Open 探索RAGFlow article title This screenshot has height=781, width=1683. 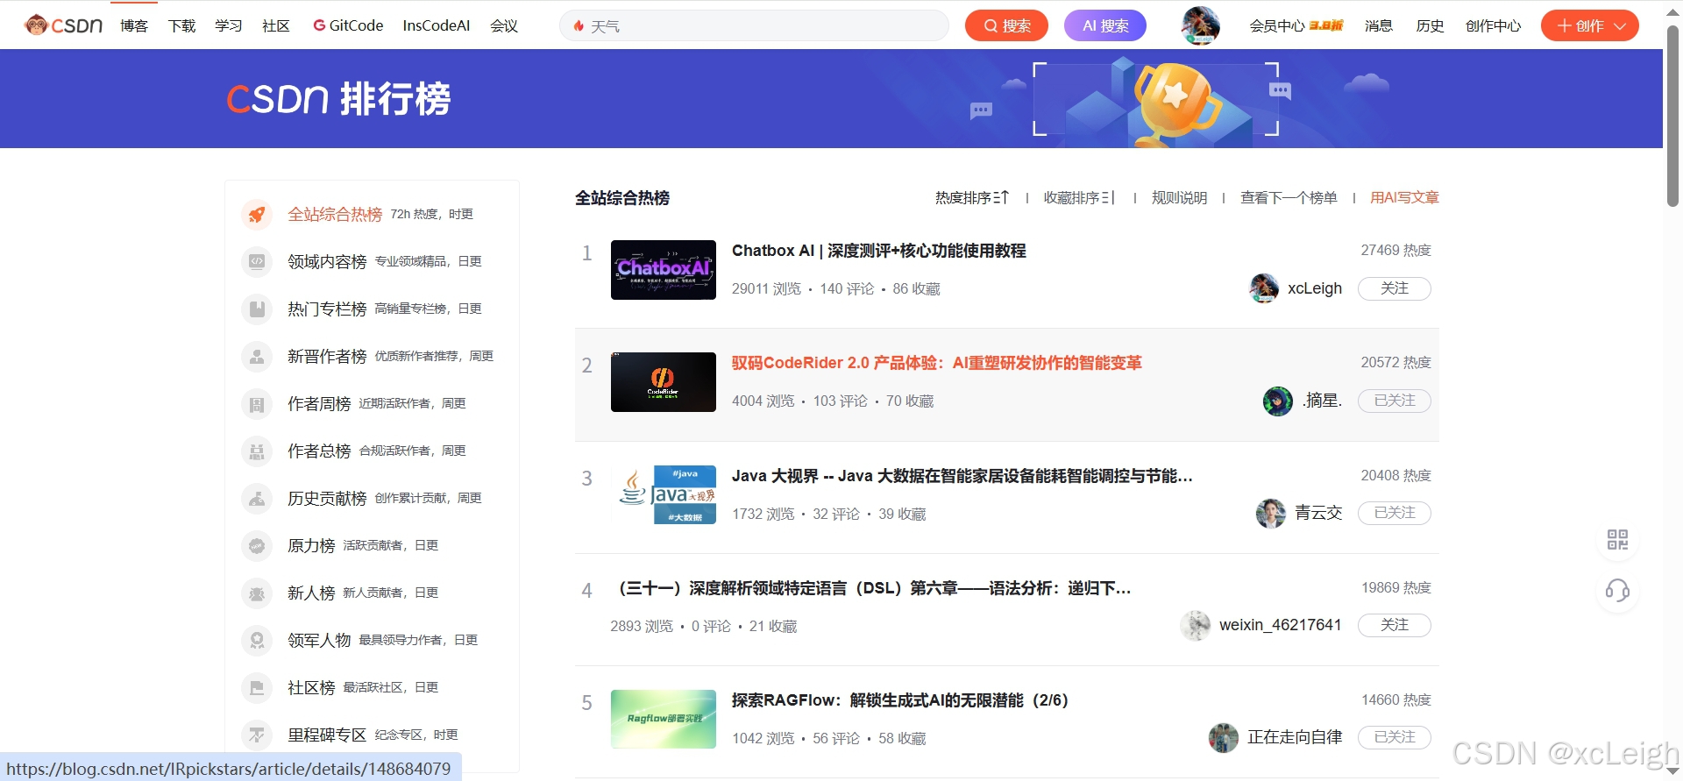point(900,700)
